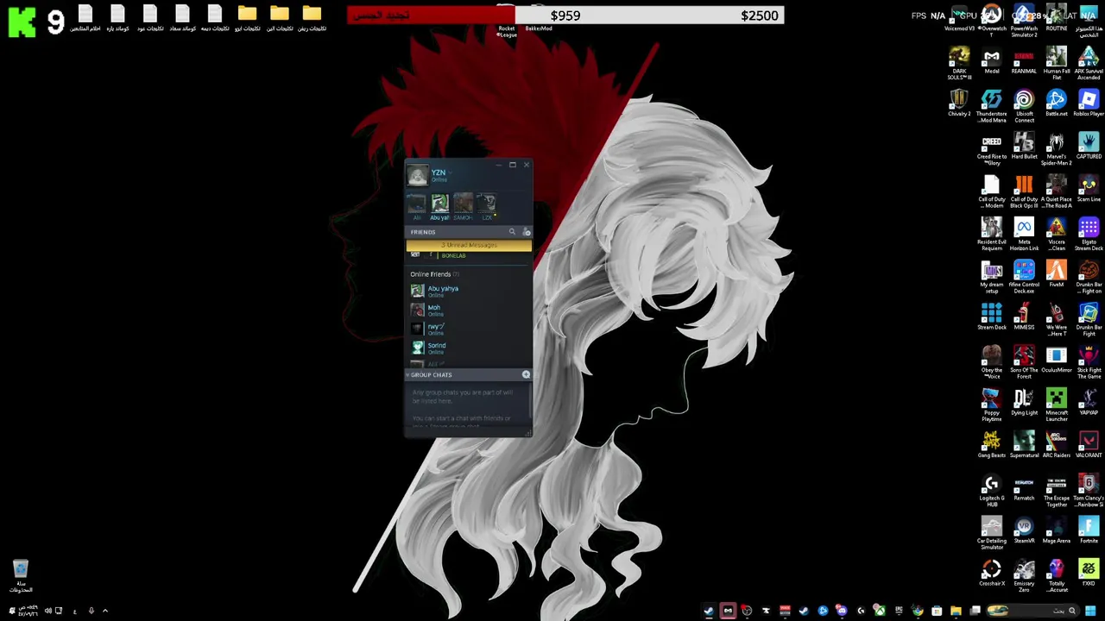The width and height of the screenshot is (1105, 621).
Task: Select the SAMOH favorite friend avatar
Action: click(x=463, y=204)
